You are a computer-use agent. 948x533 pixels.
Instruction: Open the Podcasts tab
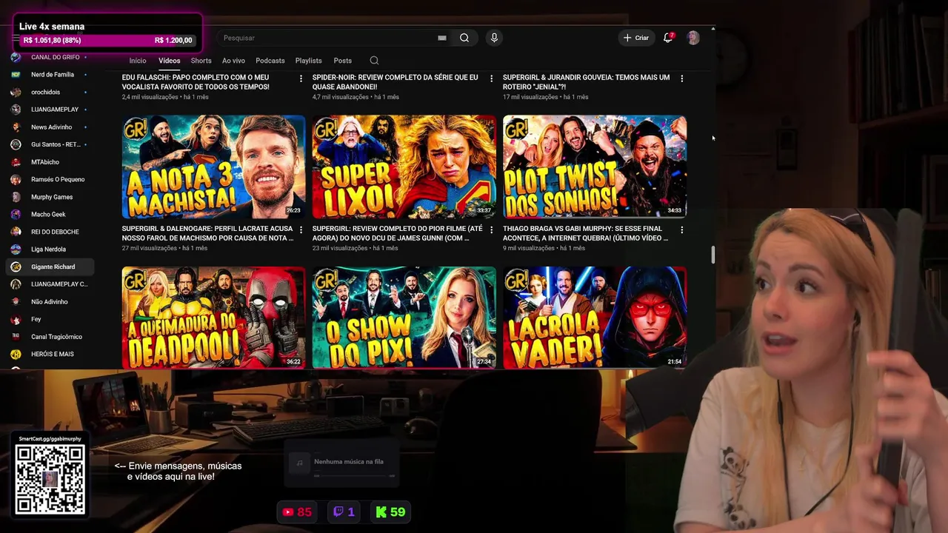[x=270, y=61]
